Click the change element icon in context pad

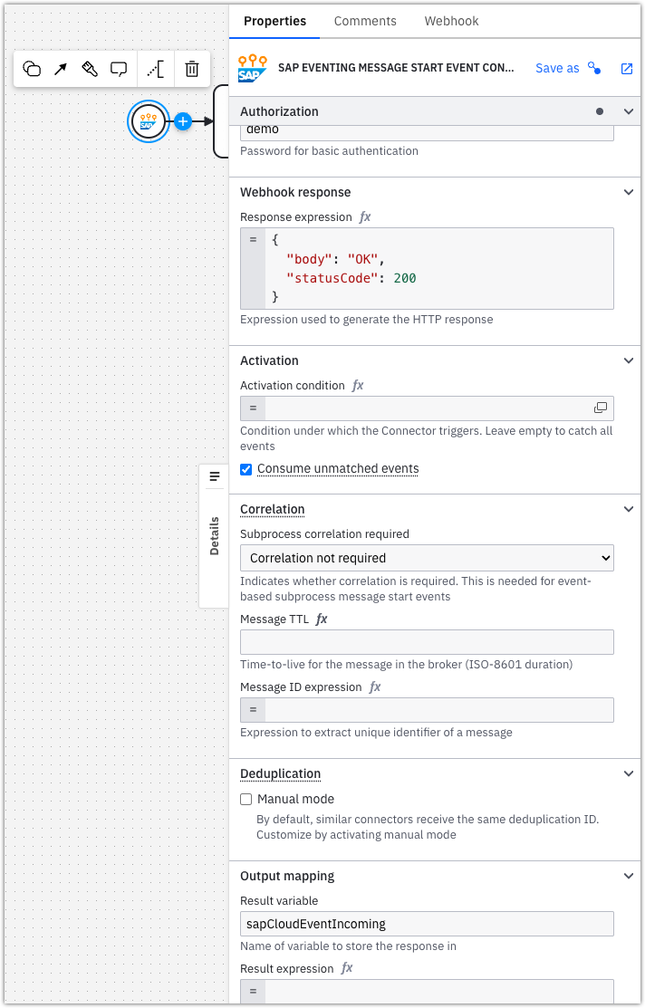(x=32, y=69)
